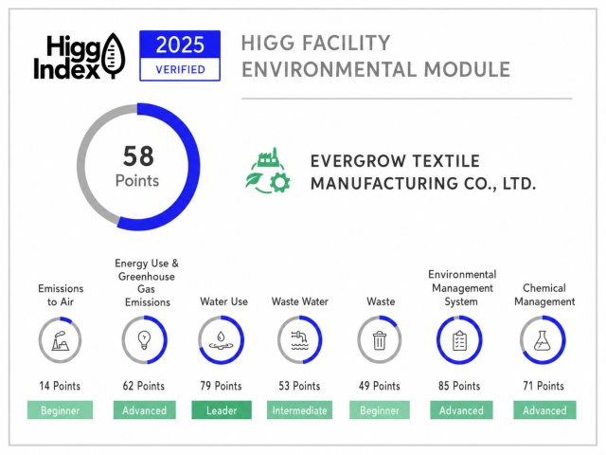Click the 'Chemical Management' label
Viewport: 606px width, 455px height.
(544, 295)
